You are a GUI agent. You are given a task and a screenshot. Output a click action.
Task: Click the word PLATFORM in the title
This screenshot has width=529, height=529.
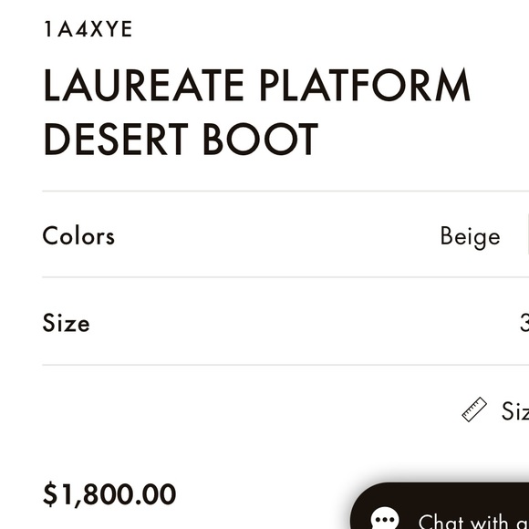(x=365, y=84)
